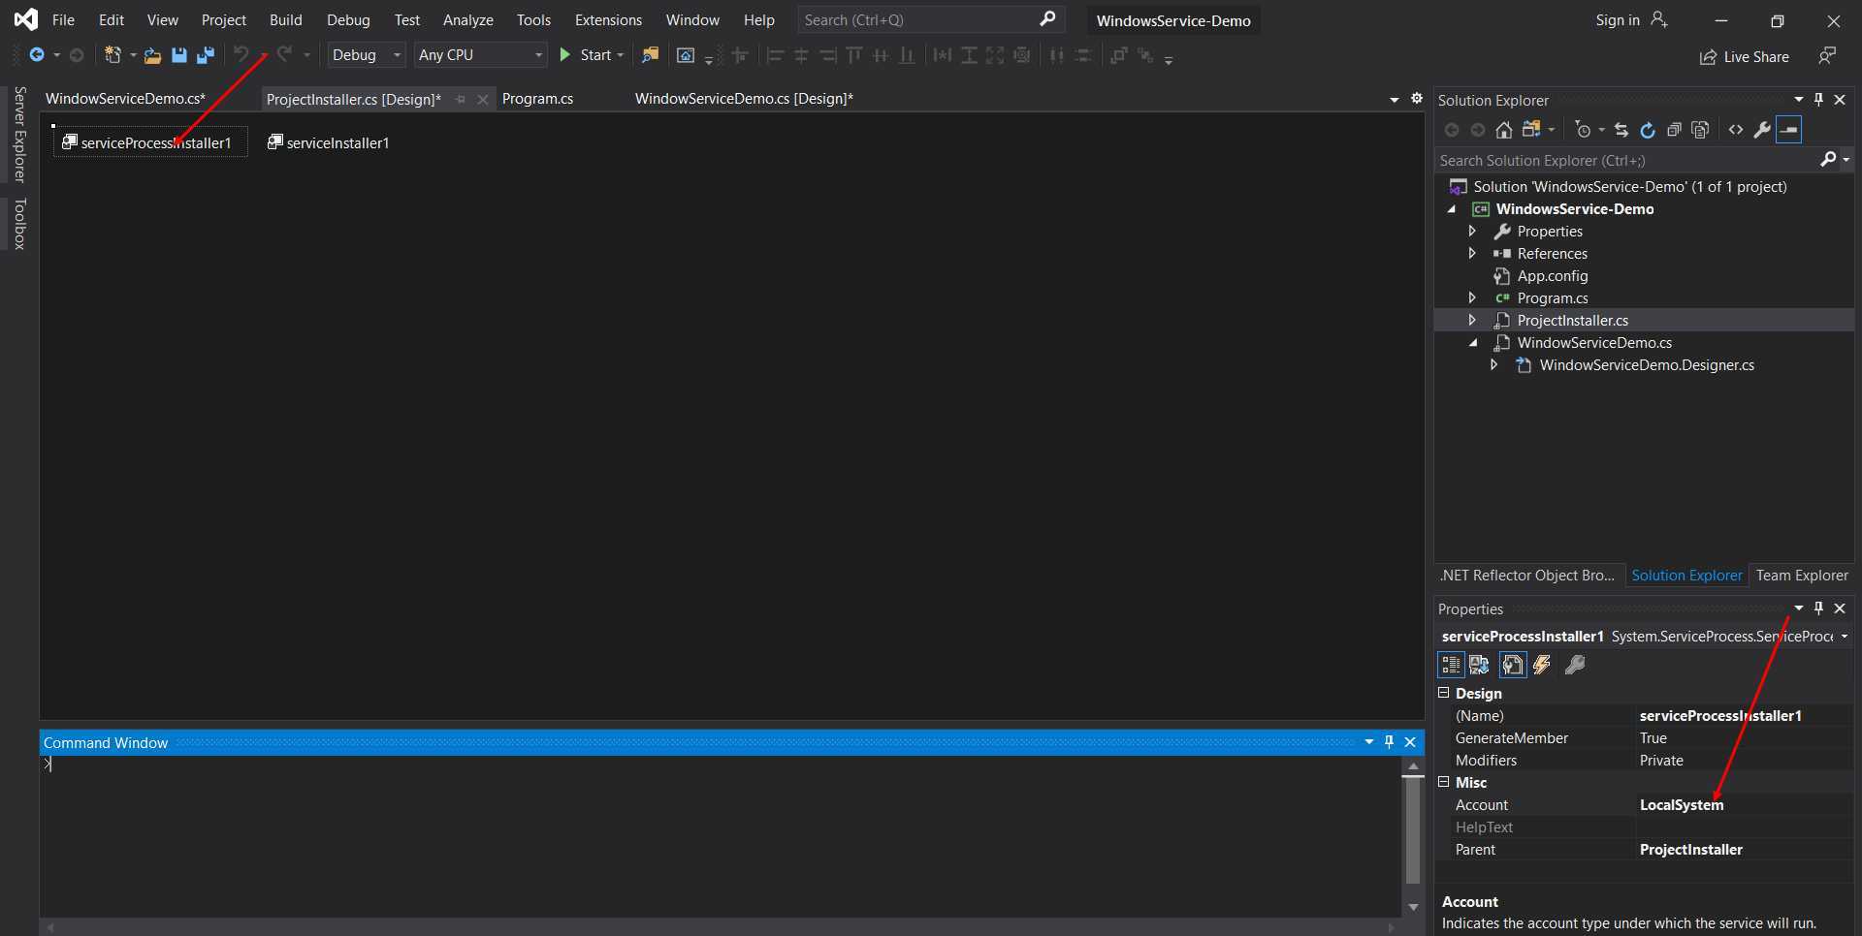This screenshot has height=936, width=1862.
Task: Collapse the WindowServiceDemo.cs node
Action: (1473, 343)
